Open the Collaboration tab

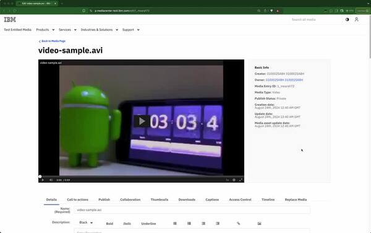[x=130, y=200]
